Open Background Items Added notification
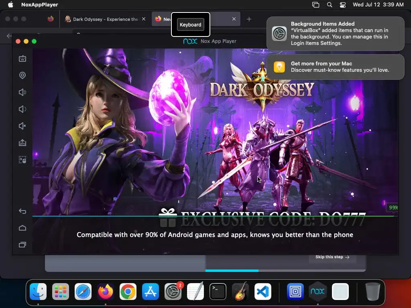411x308 pixels. (x=336, y=34)
